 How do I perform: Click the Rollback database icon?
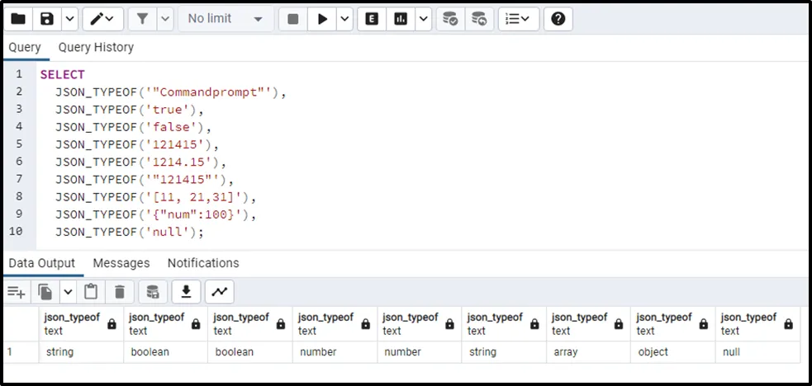coord(479,18)
